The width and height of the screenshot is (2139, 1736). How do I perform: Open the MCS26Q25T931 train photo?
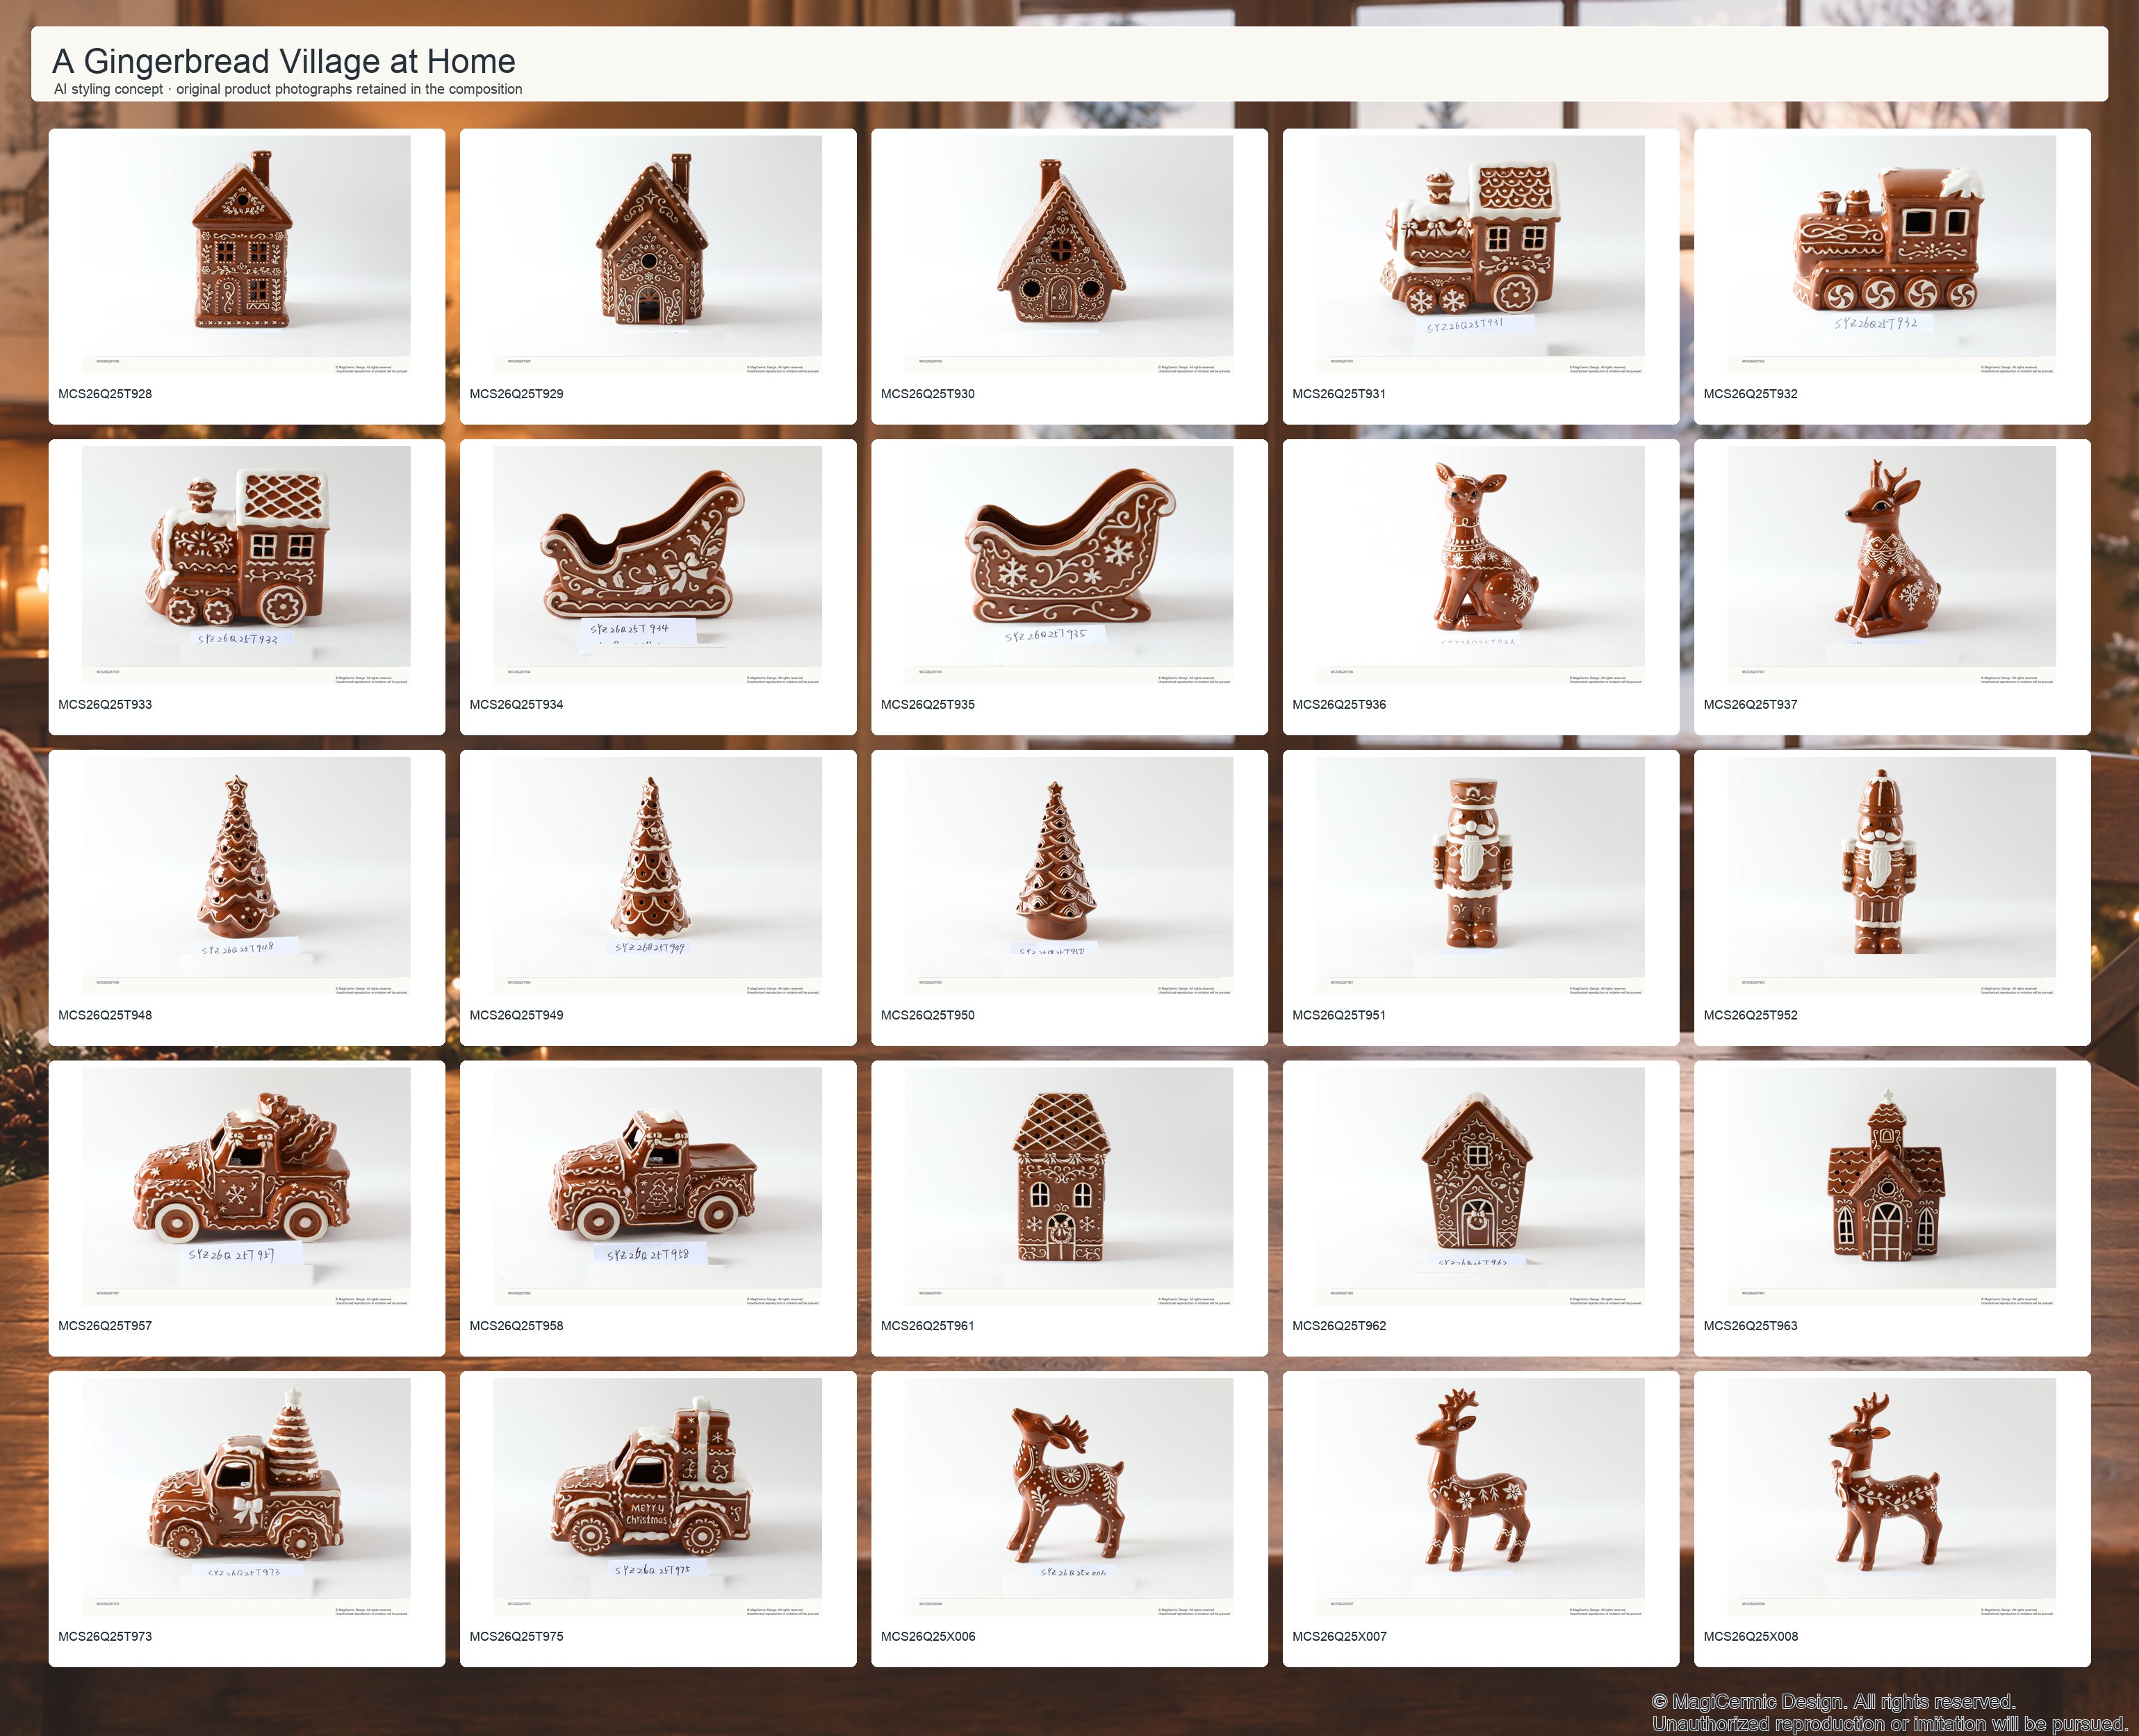(x=1480, y=255)
